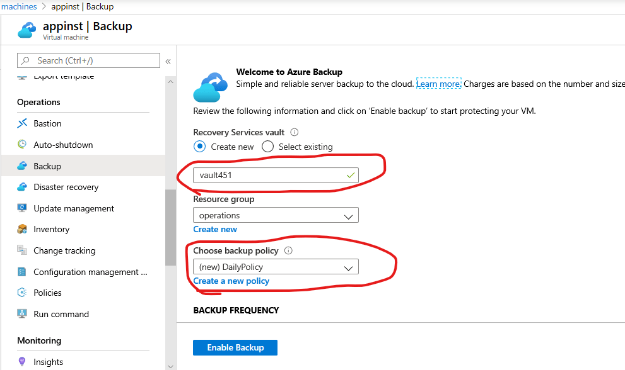Image resolution: width=625 pixels, height=370 pixels.
Task: Collapse the sidebar with double chevron
Action: coord(168,61)
